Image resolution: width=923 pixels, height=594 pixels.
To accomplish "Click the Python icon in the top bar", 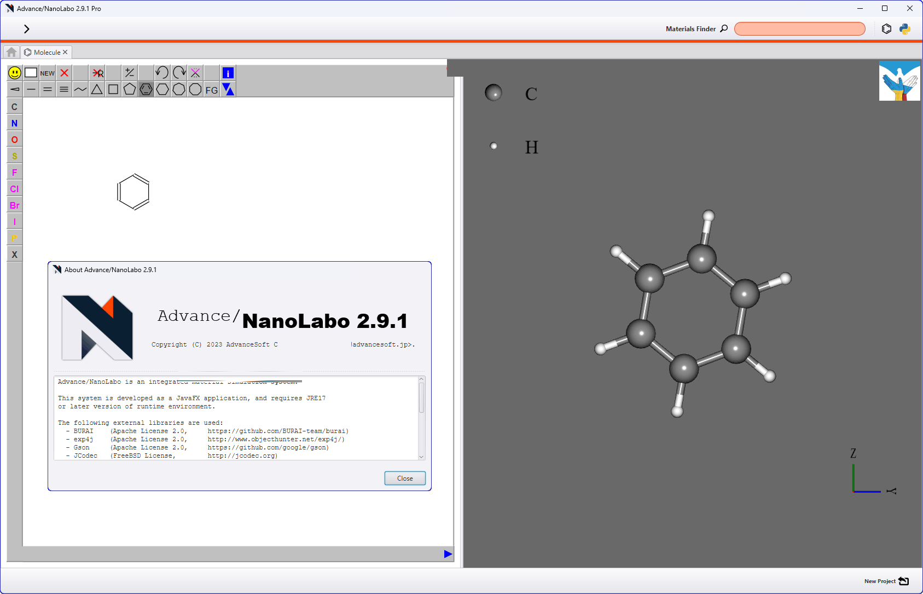I will 905,28.
